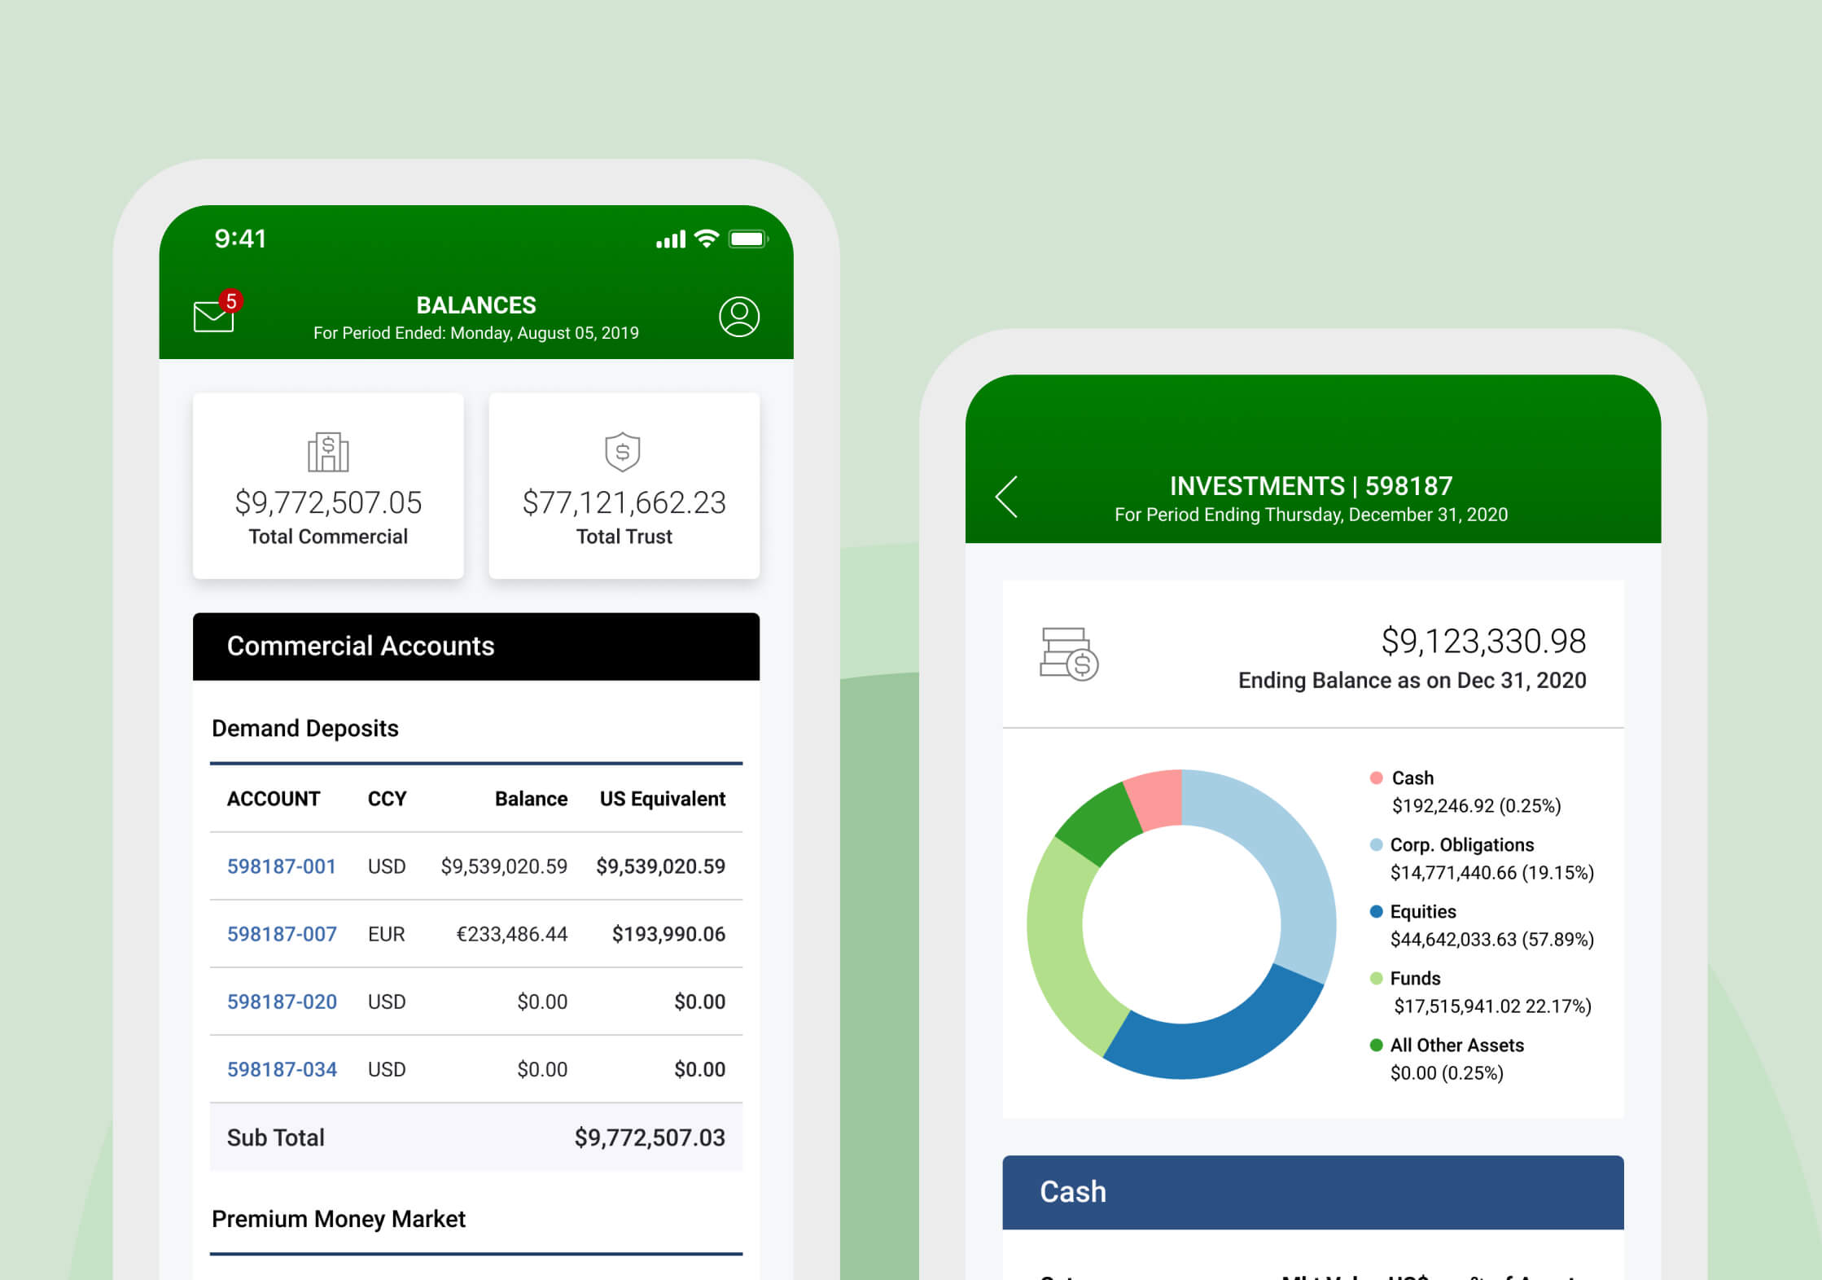Tap the shield dollar icon on Total Trust card
The height and width of the screenshot is (1280, 1822).
tap(623, 452)
